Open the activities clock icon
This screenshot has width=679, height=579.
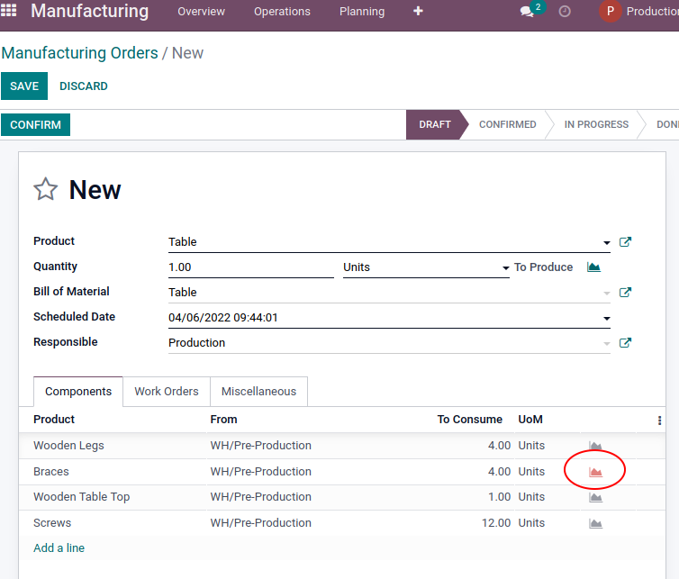pyautogui.click(x=565, y=12)
